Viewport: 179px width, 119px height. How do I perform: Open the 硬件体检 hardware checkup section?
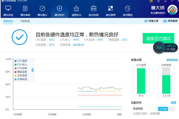(8, 11)
